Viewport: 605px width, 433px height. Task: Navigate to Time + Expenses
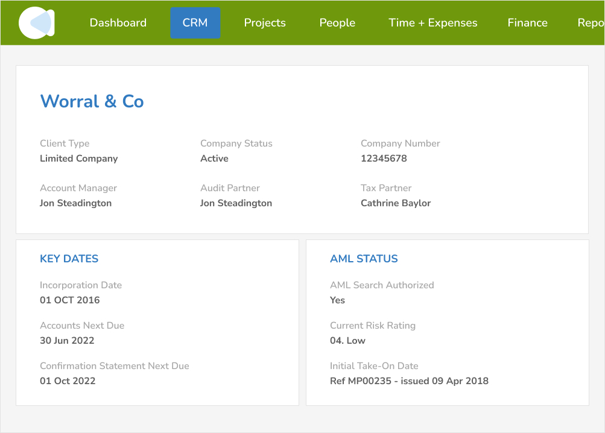click(x=432, y=23)
